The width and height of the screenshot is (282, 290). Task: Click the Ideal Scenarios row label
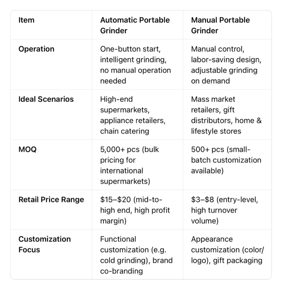click(46, 99)
